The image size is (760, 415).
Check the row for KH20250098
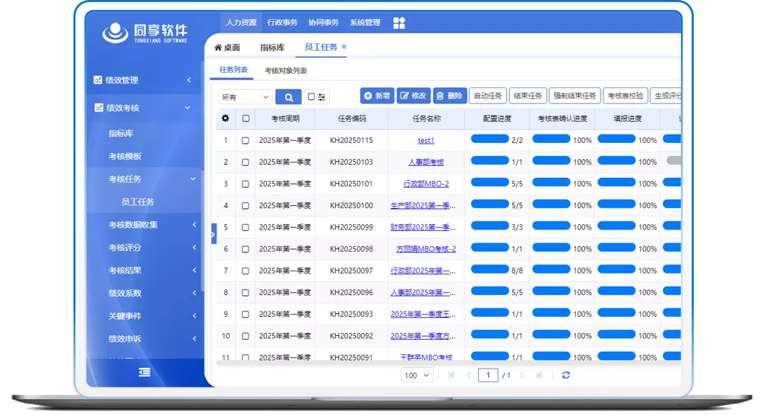tap(245, 249)
